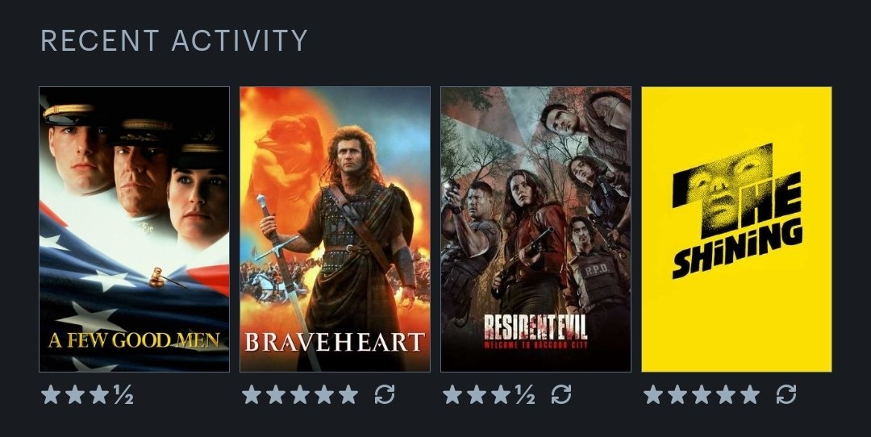The image size is (871, 437).
Task: Click the first star under A Few Good Men
Action: point(51,395)
